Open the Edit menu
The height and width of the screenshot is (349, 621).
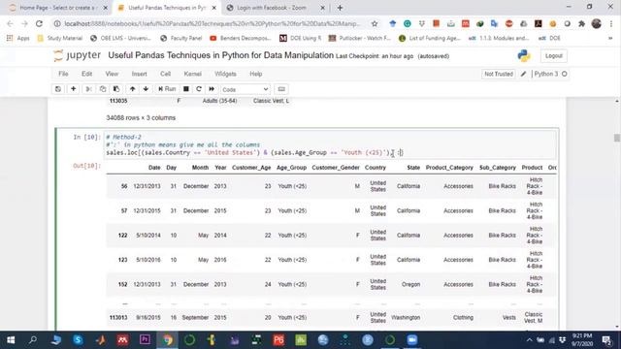[86, 74]
